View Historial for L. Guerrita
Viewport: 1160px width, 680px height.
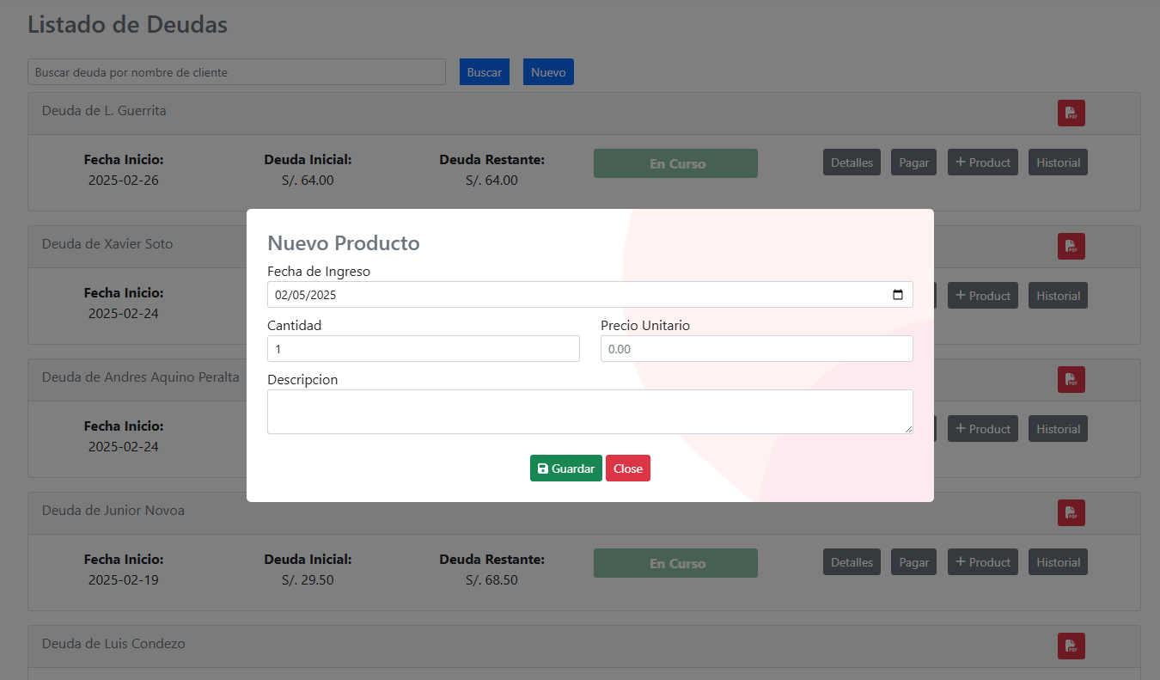point(1058,162)
